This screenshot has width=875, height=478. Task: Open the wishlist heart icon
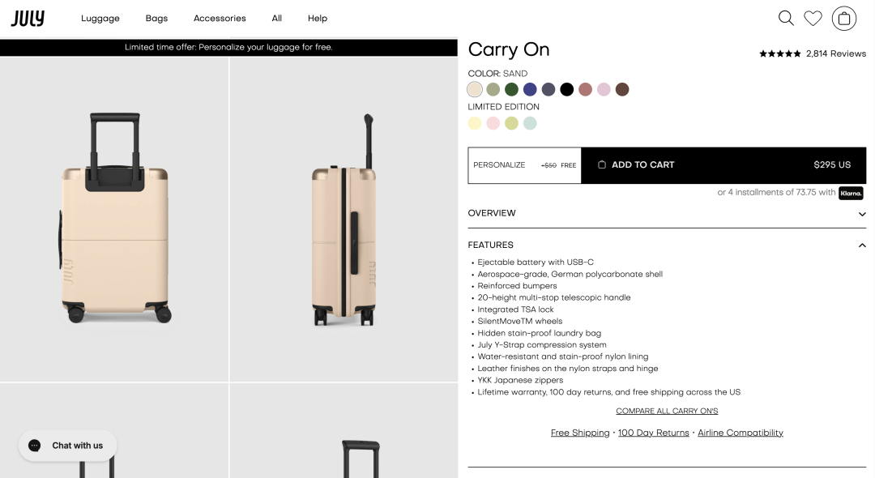coord(813,18)
